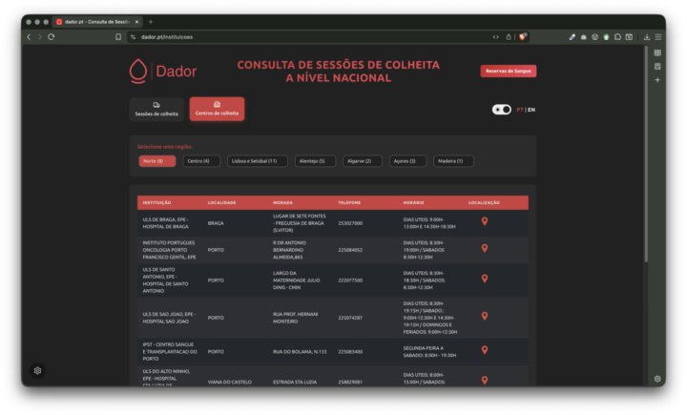
Task: Select the Centros de colheita tab
Action: point(217,109)
